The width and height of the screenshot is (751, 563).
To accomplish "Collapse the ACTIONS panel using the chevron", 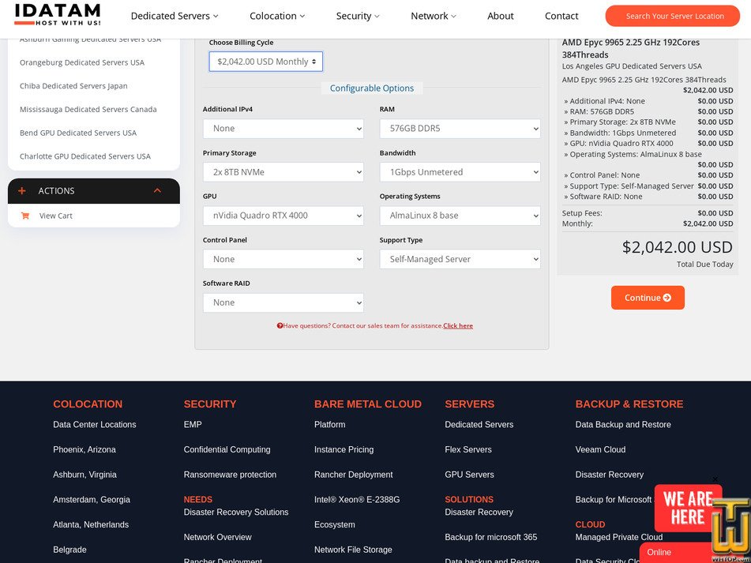I will [x=157, y=191].
